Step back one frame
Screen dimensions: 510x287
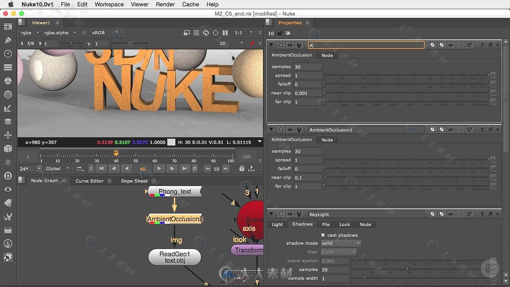tap(114, 169)
